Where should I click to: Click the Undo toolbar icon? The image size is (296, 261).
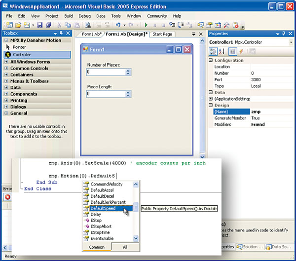pyautogui.click(x=118, y=25)
